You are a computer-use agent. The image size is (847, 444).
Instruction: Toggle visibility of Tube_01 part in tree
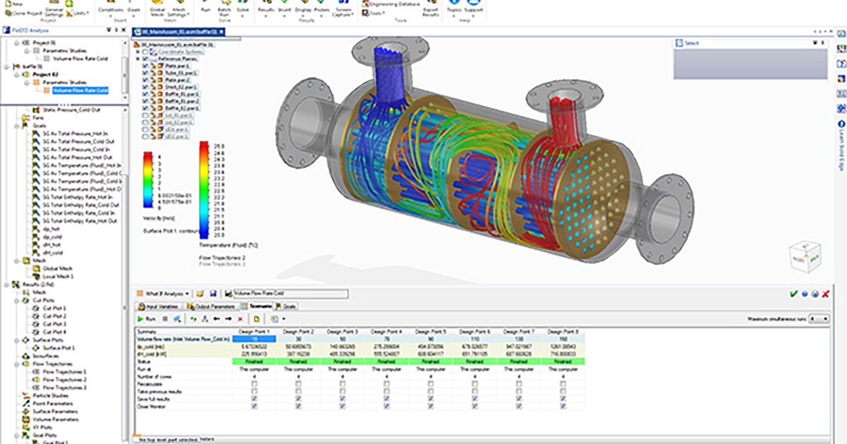[145, 73]
